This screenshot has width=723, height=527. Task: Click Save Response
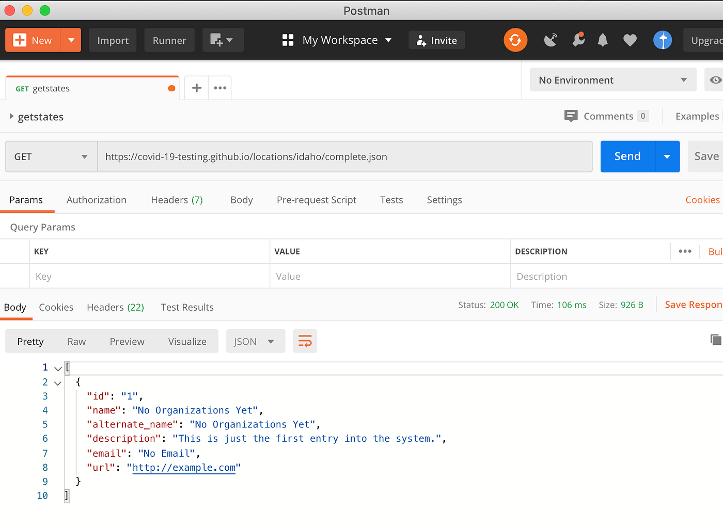coord(694,305)
